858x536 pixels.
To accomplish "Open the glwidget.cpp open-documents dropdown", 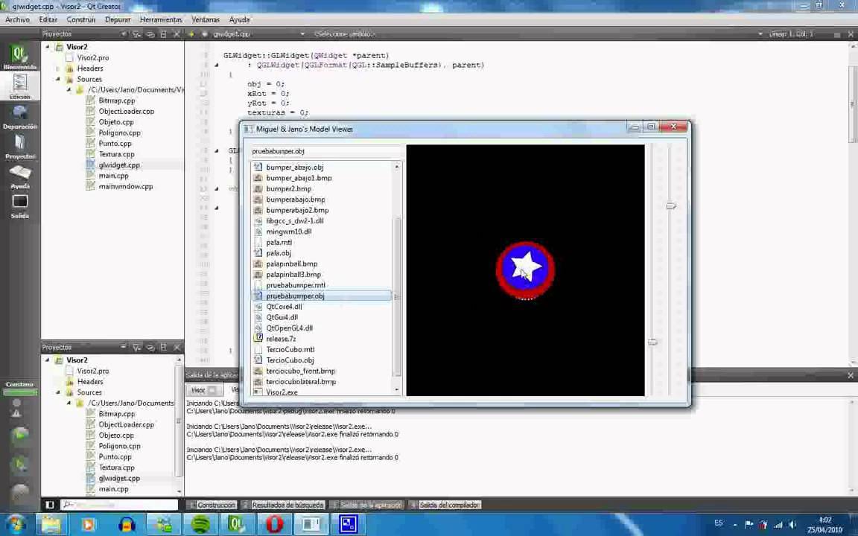I will pos(258,34).
